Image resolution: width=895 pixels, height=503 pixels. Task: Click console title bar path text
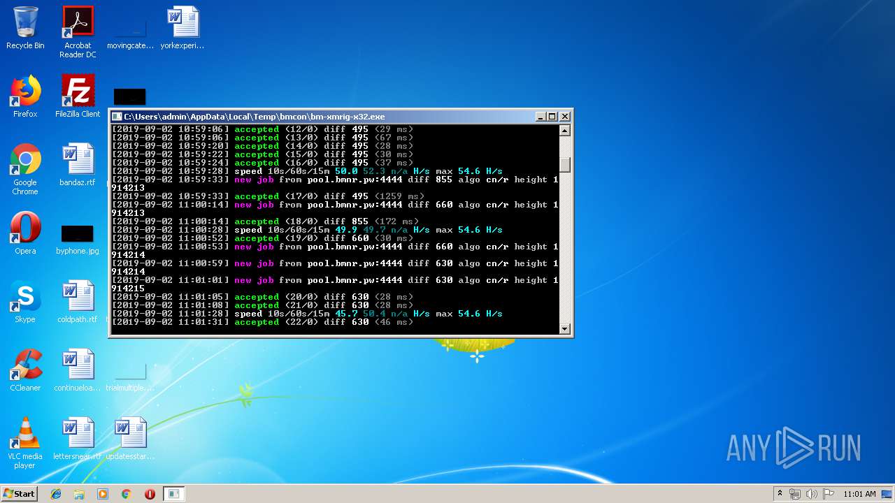pyautogui.click(x=255, y=117)
